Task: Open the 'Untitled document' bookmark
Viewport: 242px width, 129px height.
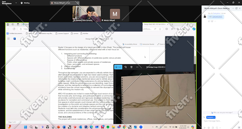Action: 15,33
